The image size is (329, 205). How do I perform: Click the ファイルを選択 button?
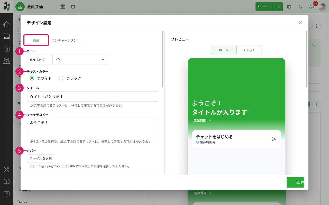[41, 159]
